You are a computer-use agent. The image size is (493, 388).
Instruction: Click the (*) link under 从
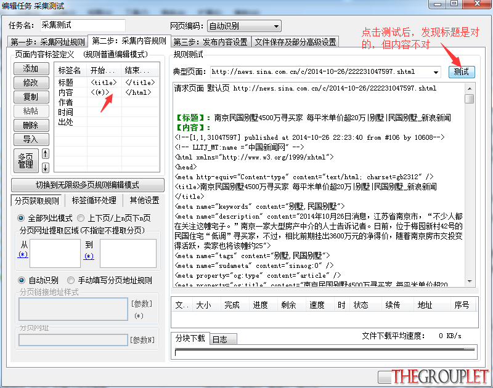(23, 254)
